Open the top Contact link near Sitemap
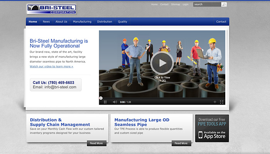The image size is (270, 154). point(164,5)
